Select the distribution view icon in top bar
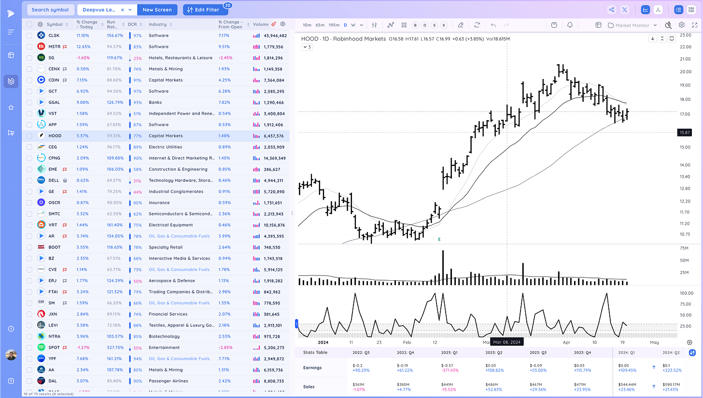 point(658,10)
